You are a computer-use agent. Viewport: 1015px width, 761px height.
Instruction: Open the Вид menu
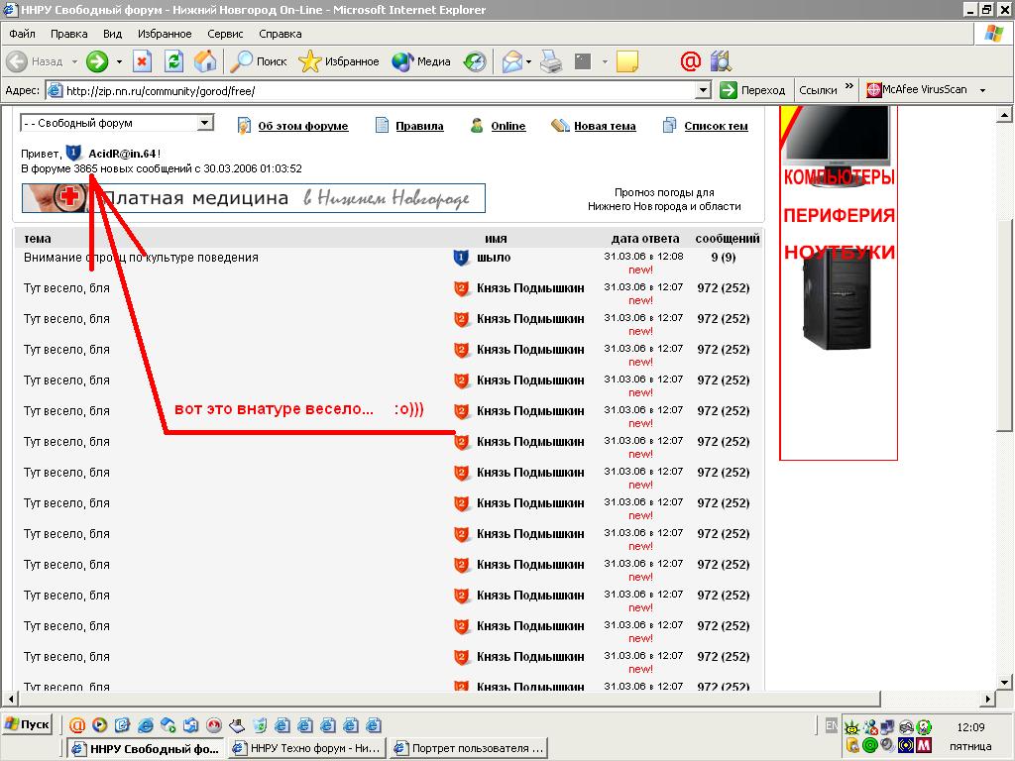113,33
